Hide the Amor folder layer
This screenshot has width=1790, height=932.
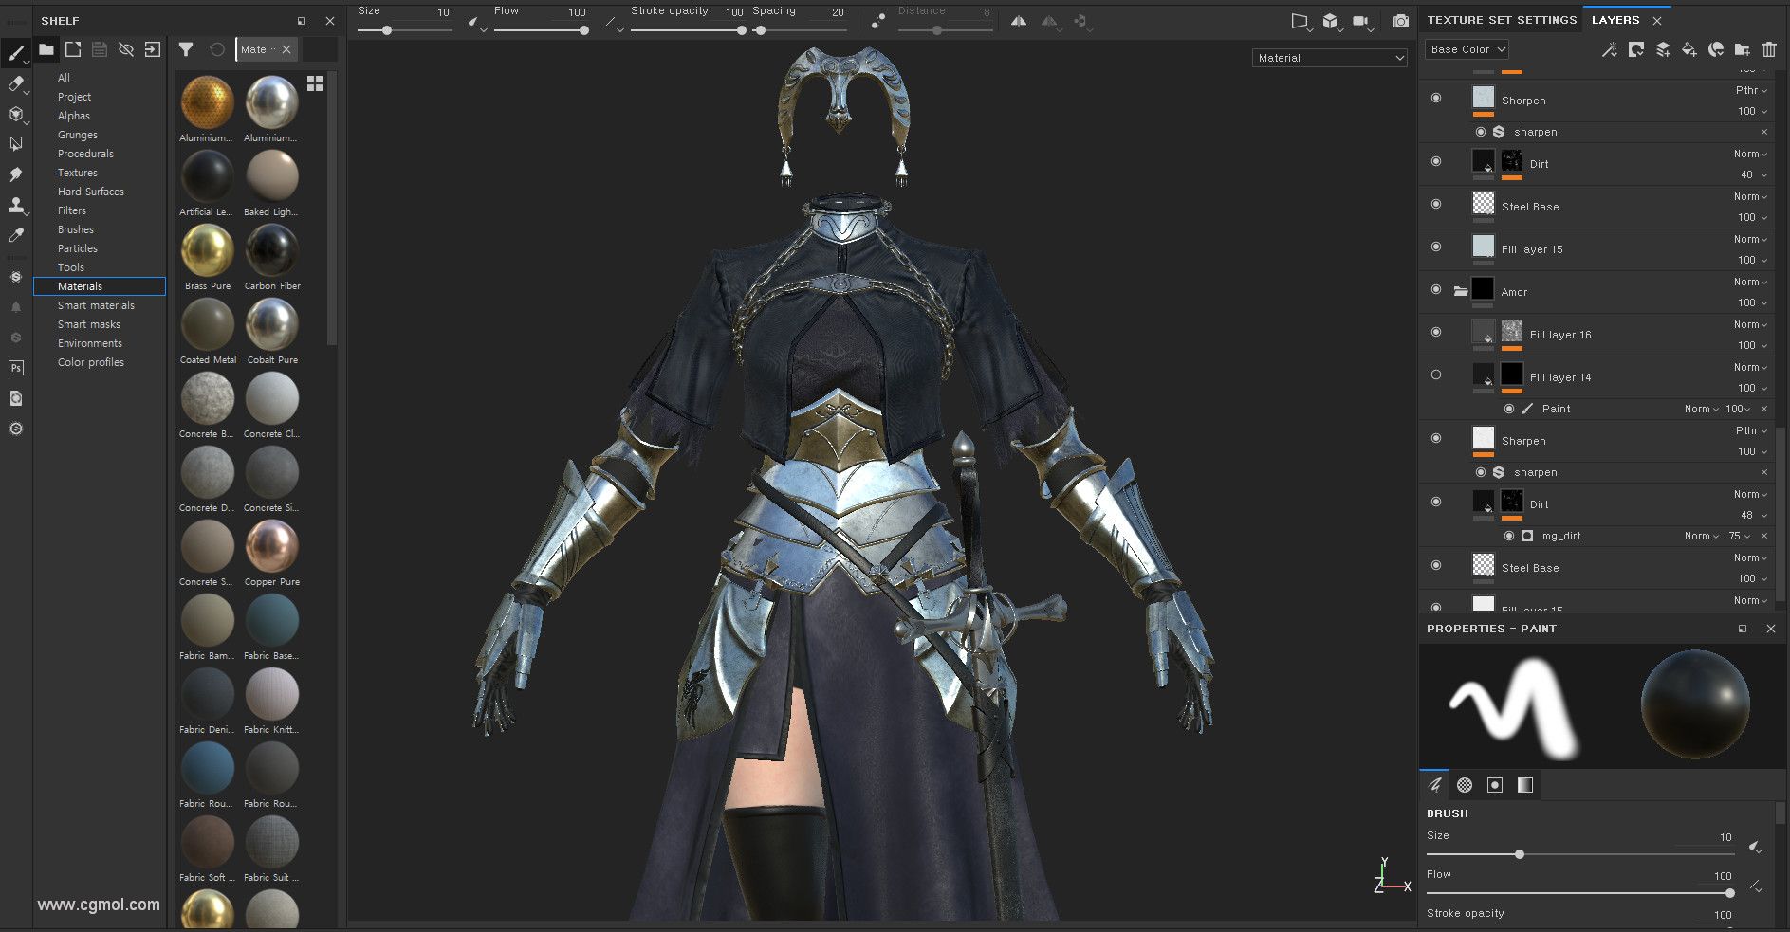click(x=1436, y=290)
